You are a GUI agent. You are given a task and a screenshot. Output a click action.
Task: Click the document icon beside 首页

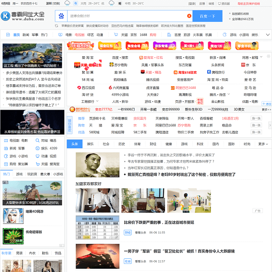pyautogui.click(x=8, y=35)
